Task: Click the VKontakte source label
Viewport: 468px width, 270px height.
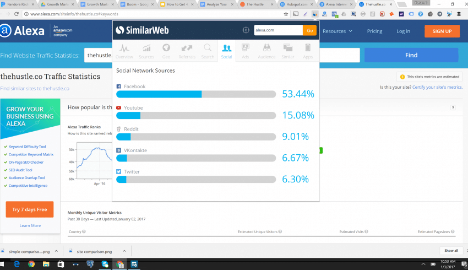Action: point(135,150)
